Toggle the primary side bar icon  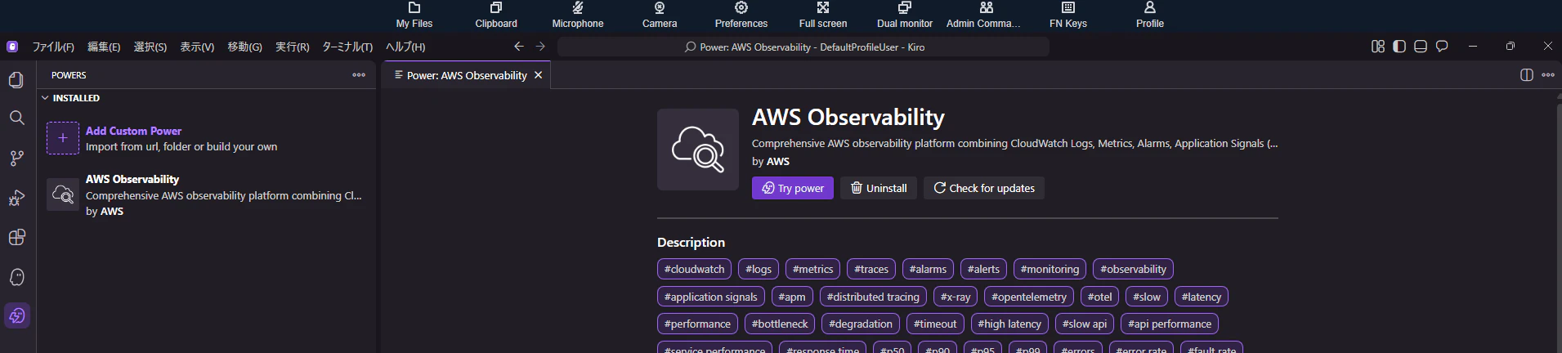[x=1399, y=47]
